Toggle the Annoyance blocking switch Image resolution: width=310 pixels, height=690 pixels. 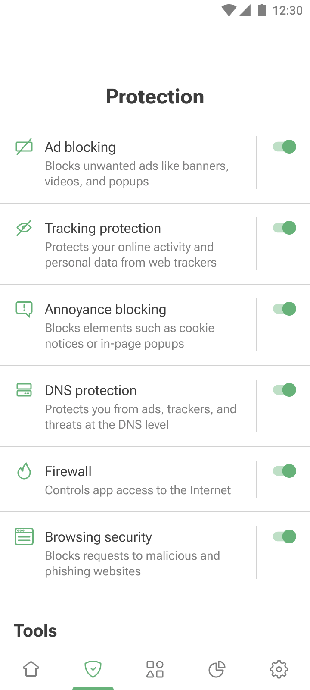tap(285, 309)
